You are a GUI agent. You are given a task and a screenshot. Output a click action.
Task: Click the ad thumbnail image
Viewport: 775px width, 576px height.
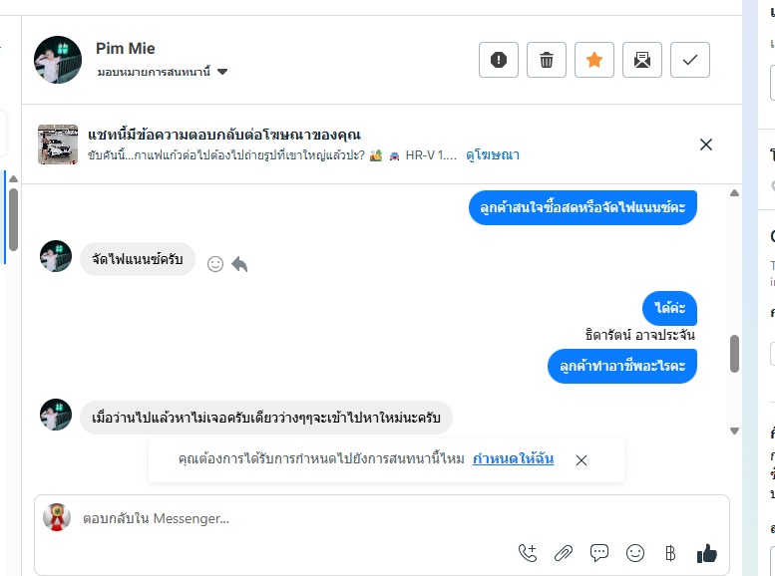tap(58, 144)
